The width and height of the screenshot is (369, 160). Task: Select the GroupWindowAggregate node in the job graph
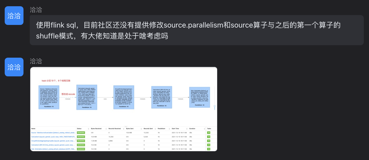(124, 97)
